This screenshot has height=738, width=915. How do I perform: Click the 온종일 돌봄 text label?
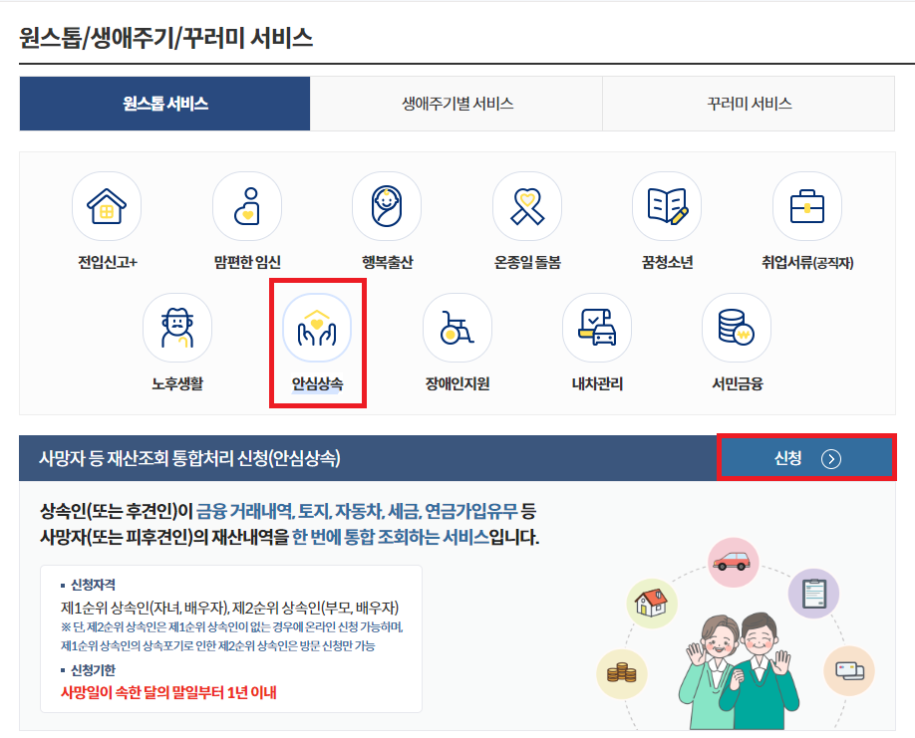[x=527, y=262]
